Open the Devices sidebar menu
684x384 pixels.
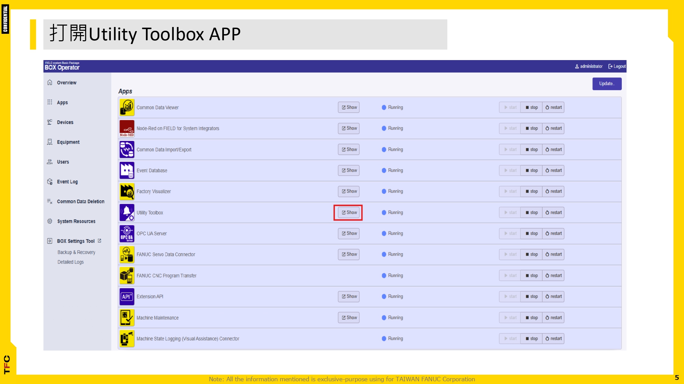(x=65, y=122)
